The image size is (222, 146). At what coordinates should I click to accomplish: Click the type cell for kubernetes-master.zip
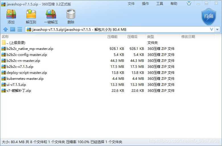point(161,79)
